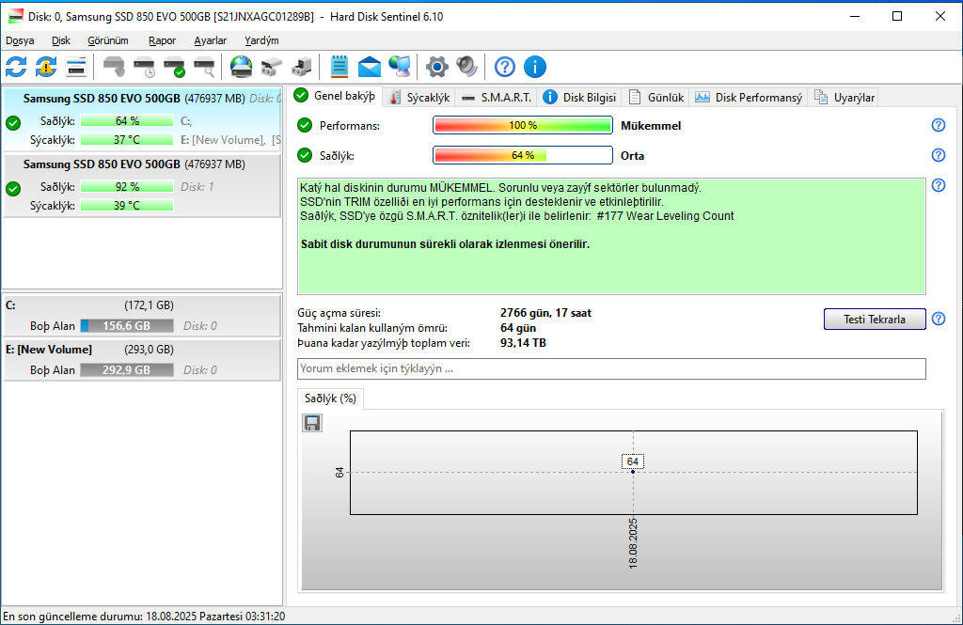This screenshot has height=625, width=963.
Task: Select the Saðlýk (%) graph tab
Action: pyautogui.click(x=330, y=398)
